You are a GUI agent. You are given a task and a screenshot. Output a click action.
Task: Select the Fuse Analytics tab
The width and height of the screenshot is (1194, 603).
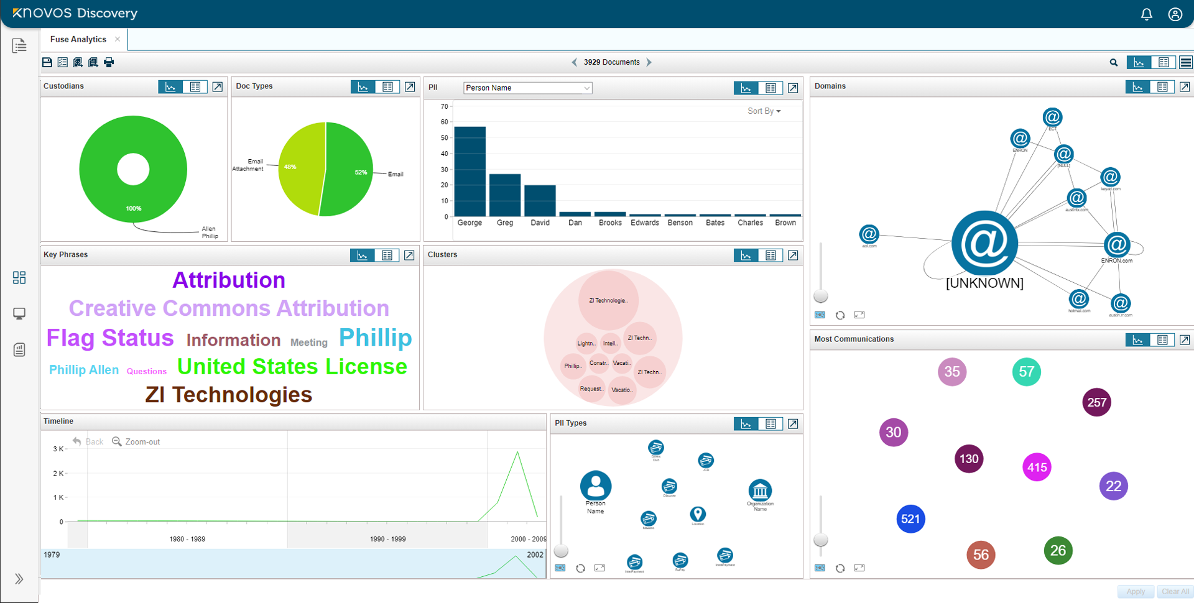pyautogui.click(x=78, y=39)
